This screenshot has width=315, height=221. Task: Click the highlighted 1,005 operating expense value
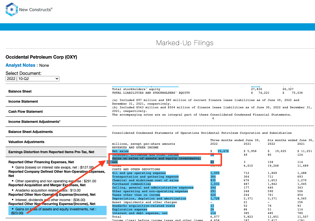click(x=215, y=173)
